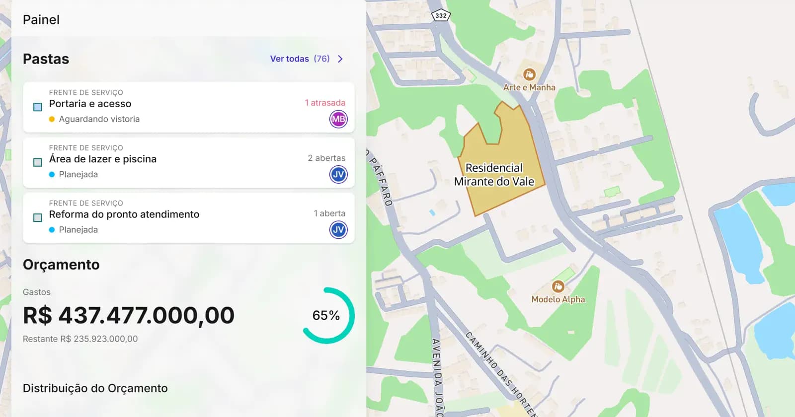The height and width of the screenshot is (417, 795).
Task: Click the 332 highway shield on the map
Action: [441, 15]
